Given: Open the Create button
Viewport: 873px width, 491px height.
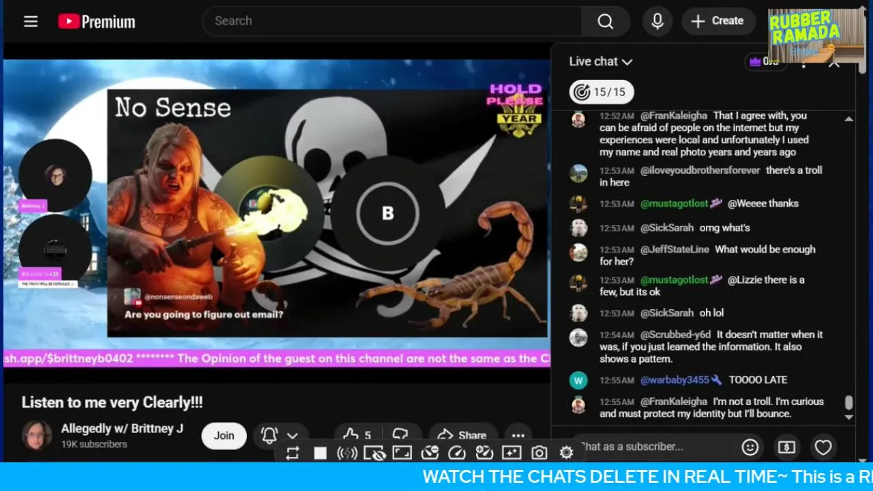Looking at the screenshot, I should point(717,21).
